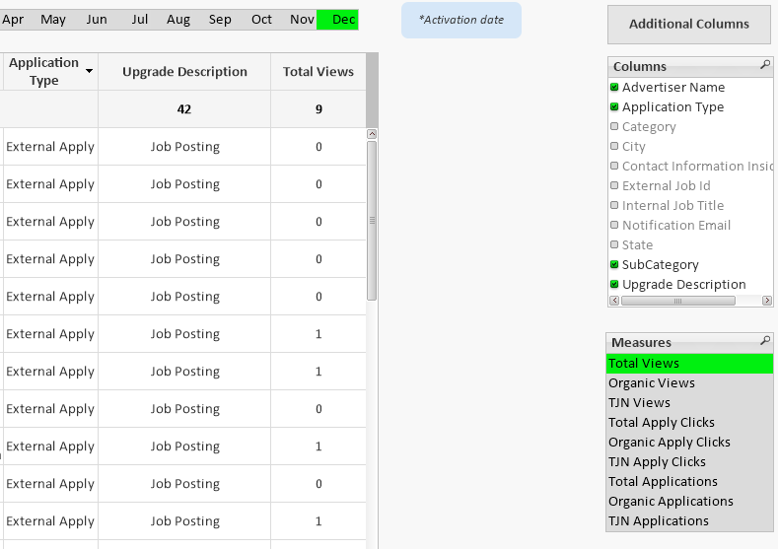This screenshot has width=778, height=549.
Task: Select the Organic Views measure
Action: tap(652, 383)
